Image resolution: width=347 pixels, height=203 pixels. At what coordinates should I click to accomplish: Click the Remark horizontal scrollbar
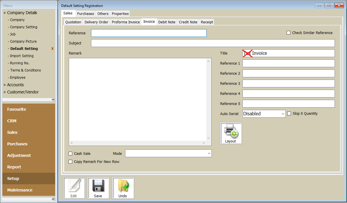(138, 143)
